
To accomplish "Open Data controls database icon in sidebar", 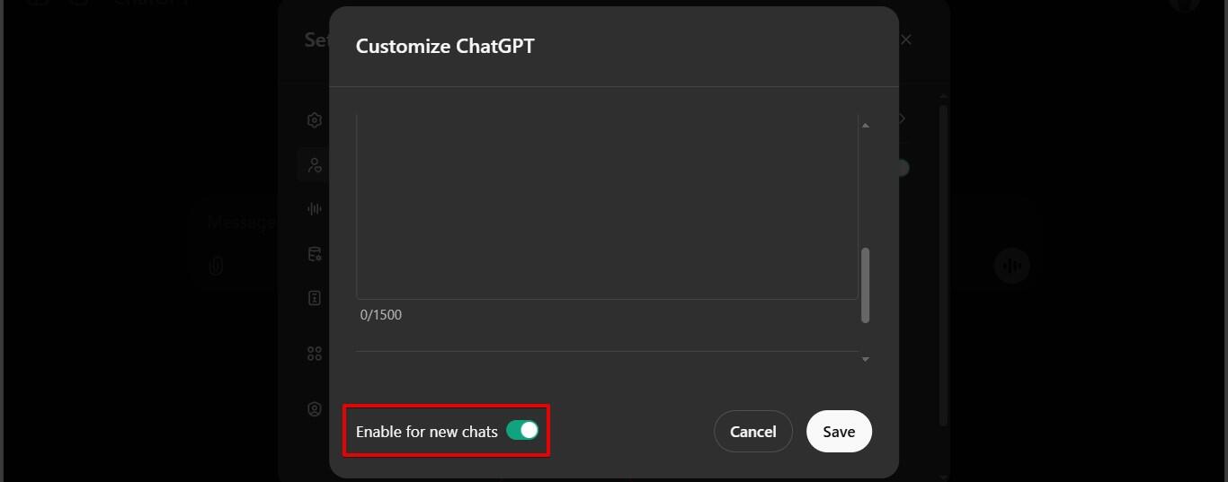I will pos(315,254).
